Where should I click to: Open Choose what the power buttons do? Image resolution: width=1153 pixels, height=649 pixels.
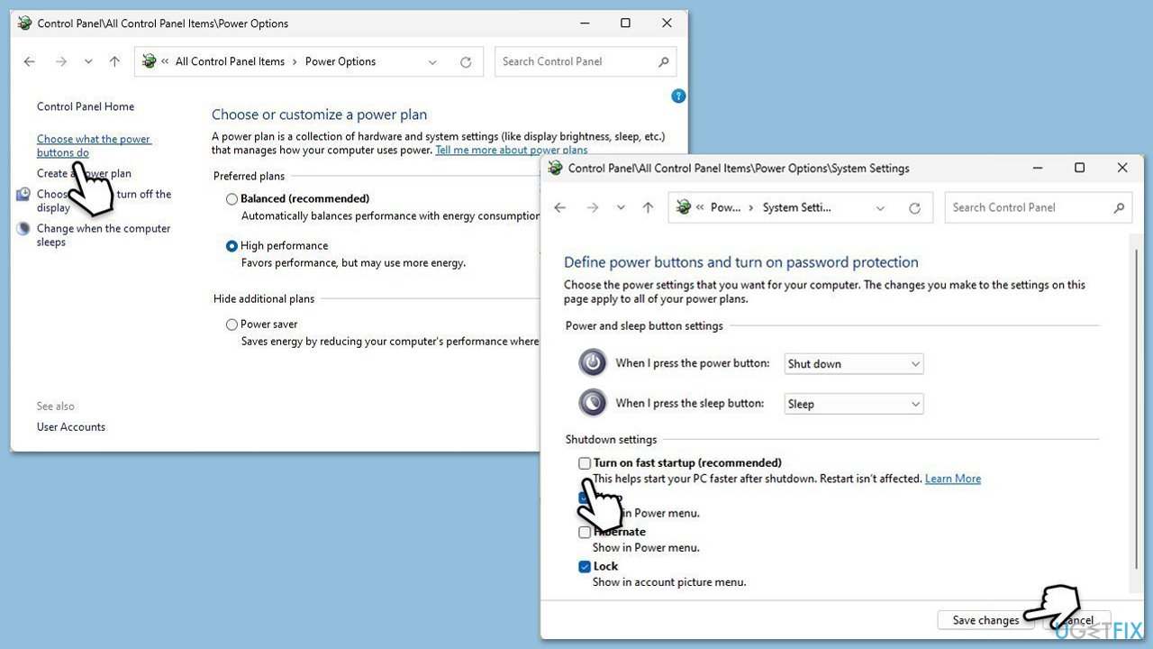[x=94, y=146]
